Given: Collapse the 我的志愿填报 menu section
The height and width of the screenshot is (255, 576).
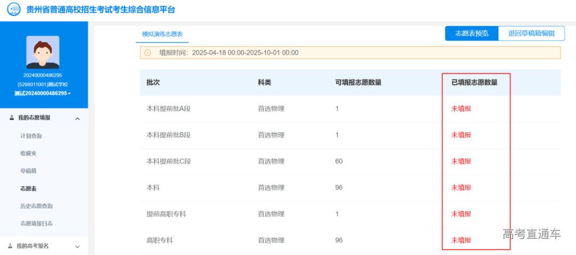Looking at the screenshot, I should (x=77, y=118).
